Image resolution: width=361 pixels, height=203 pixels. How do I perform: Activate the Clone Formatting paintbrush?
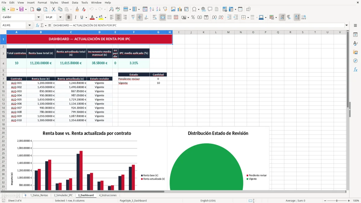77,9
